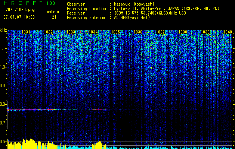This screenshot has width=235, height=149.
Task: Click observer name Masayuki Kobayashi
Action: click(x=134, y=4)
